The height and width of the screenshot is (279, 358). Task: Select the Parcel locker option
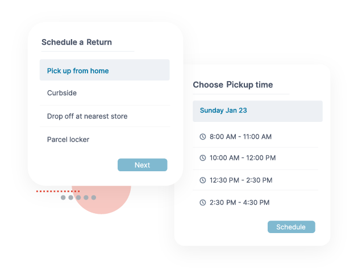105,139
